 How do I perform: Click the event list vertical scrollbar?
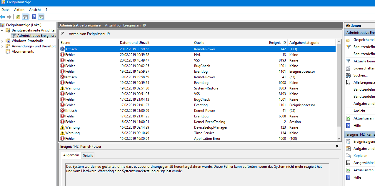pos(339,90)
